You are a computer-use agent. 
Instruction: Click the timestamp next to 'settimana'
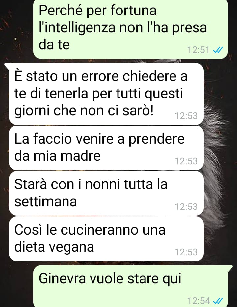coord(186,207)
